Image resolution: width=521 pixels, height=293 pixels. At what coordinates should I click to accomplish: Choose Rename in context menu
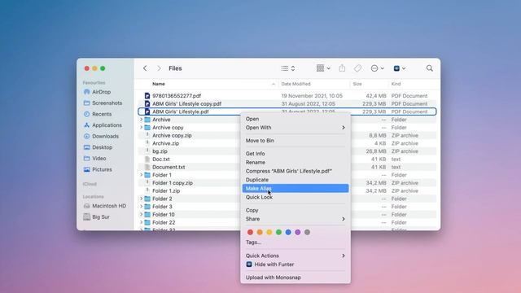(296, 162)
